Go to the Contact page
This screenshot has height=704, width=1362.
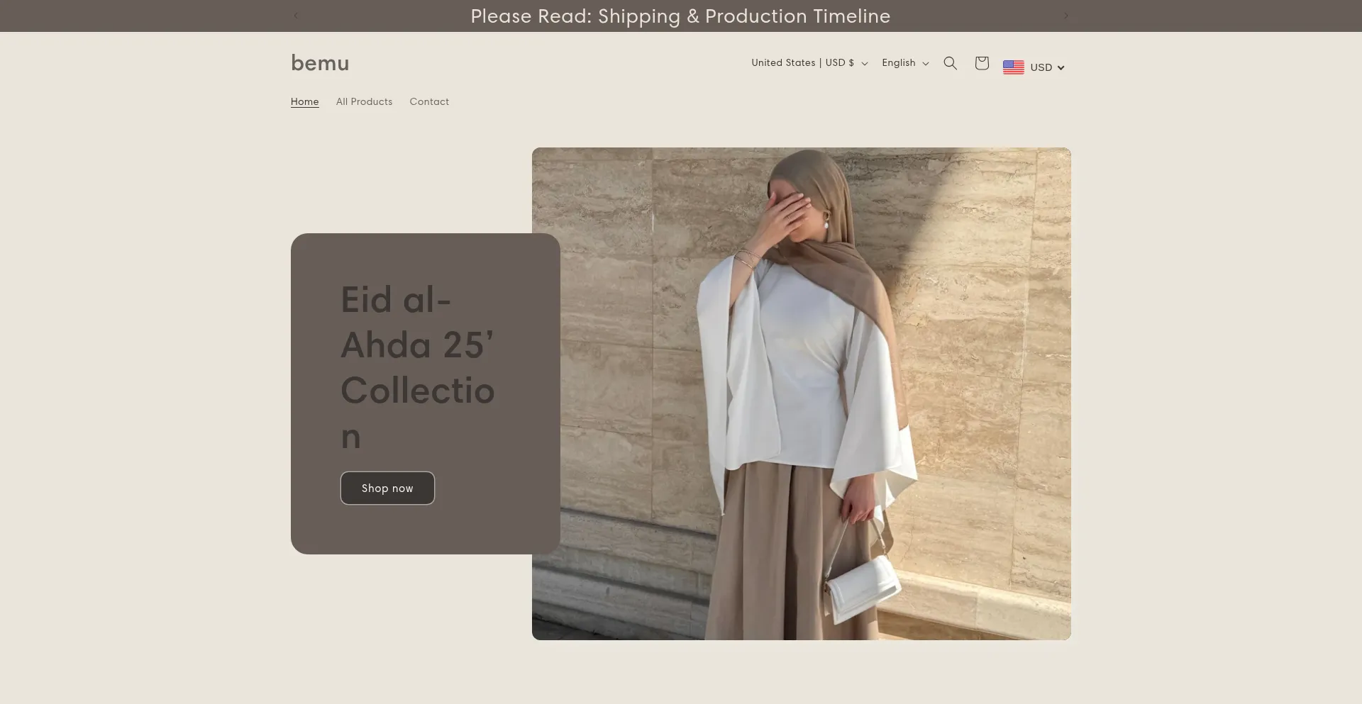tap(429, 101)
